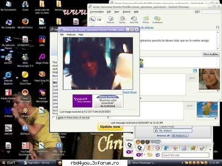Expand the Stations dropdown in Messenger
Viewport: 222px width, 166px height.
(180, 135)
